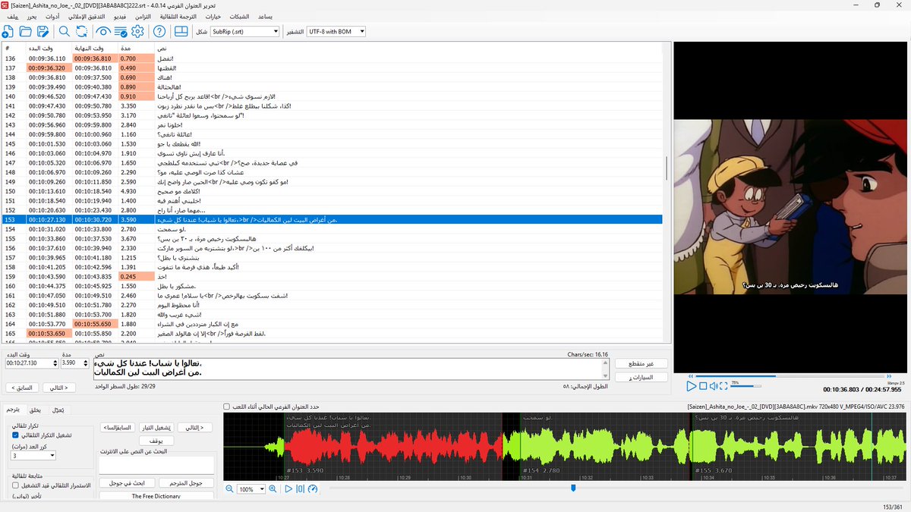Open the 'تحرير' Edit menu

tap(32, 16)
